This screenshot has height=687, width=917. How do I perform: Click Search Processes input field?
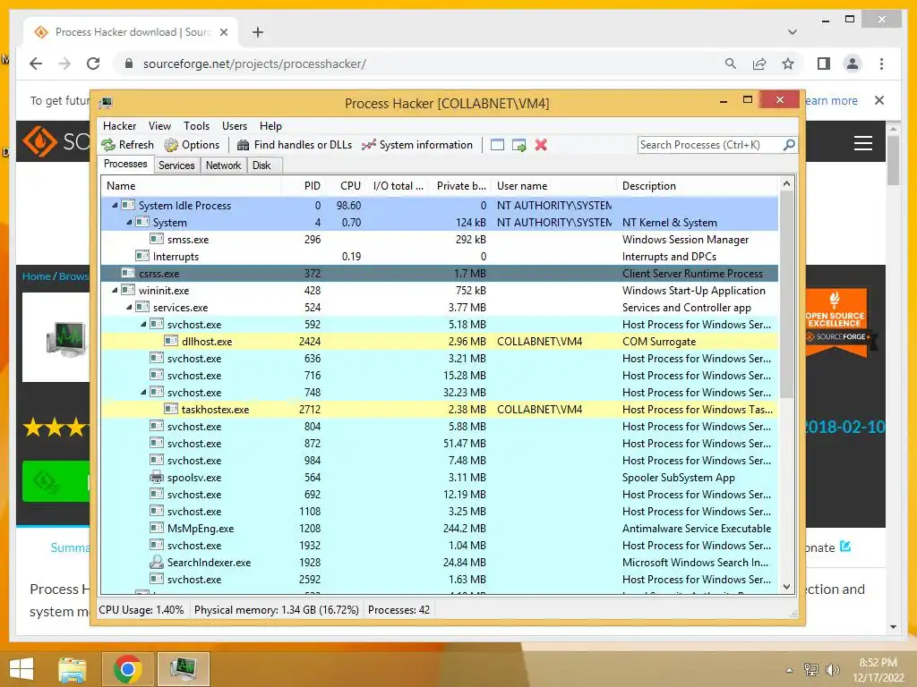(x=709, y=145)
